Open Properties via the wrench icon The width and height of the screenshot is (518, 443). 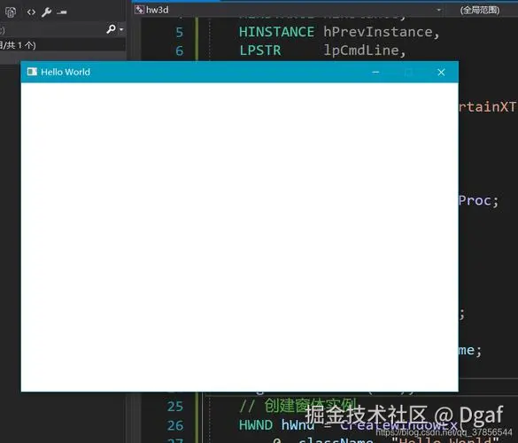[46, 12]
